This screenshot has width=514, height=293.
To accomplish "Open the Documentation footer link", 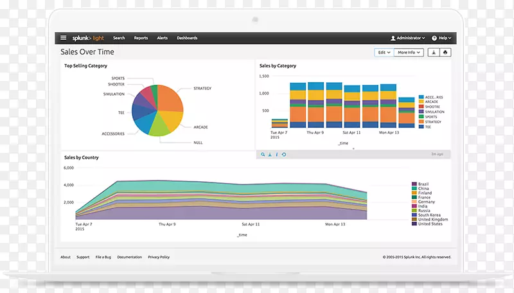I will point(129,257).
